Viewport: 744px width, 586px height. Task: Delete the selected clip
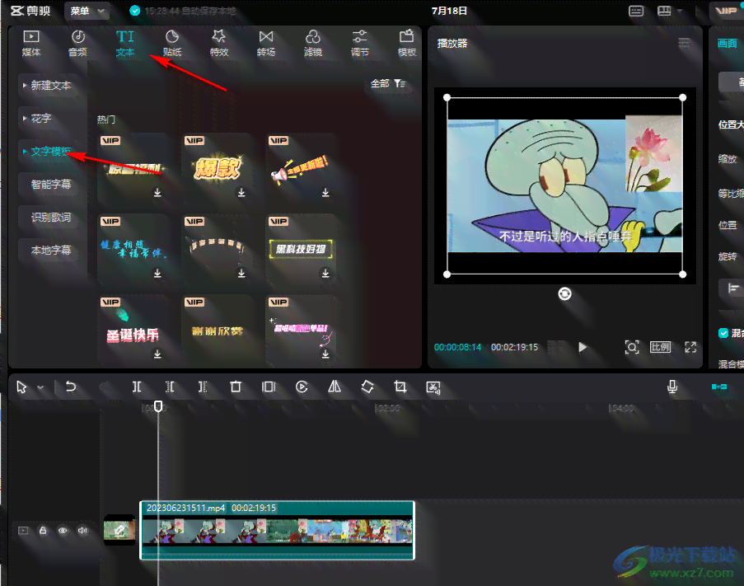[236, 387]
